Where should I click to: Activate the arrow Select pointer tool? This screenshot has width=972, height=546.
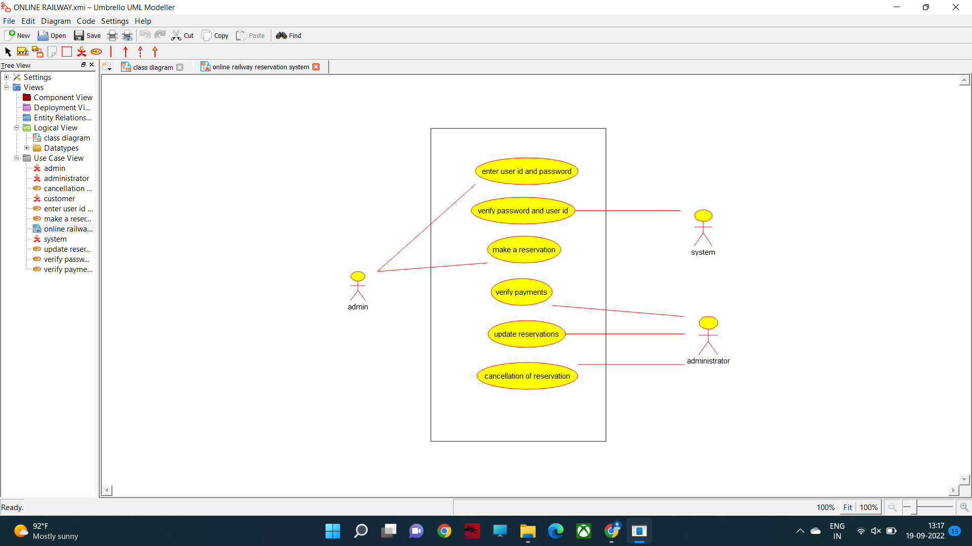tap(8, 52)
